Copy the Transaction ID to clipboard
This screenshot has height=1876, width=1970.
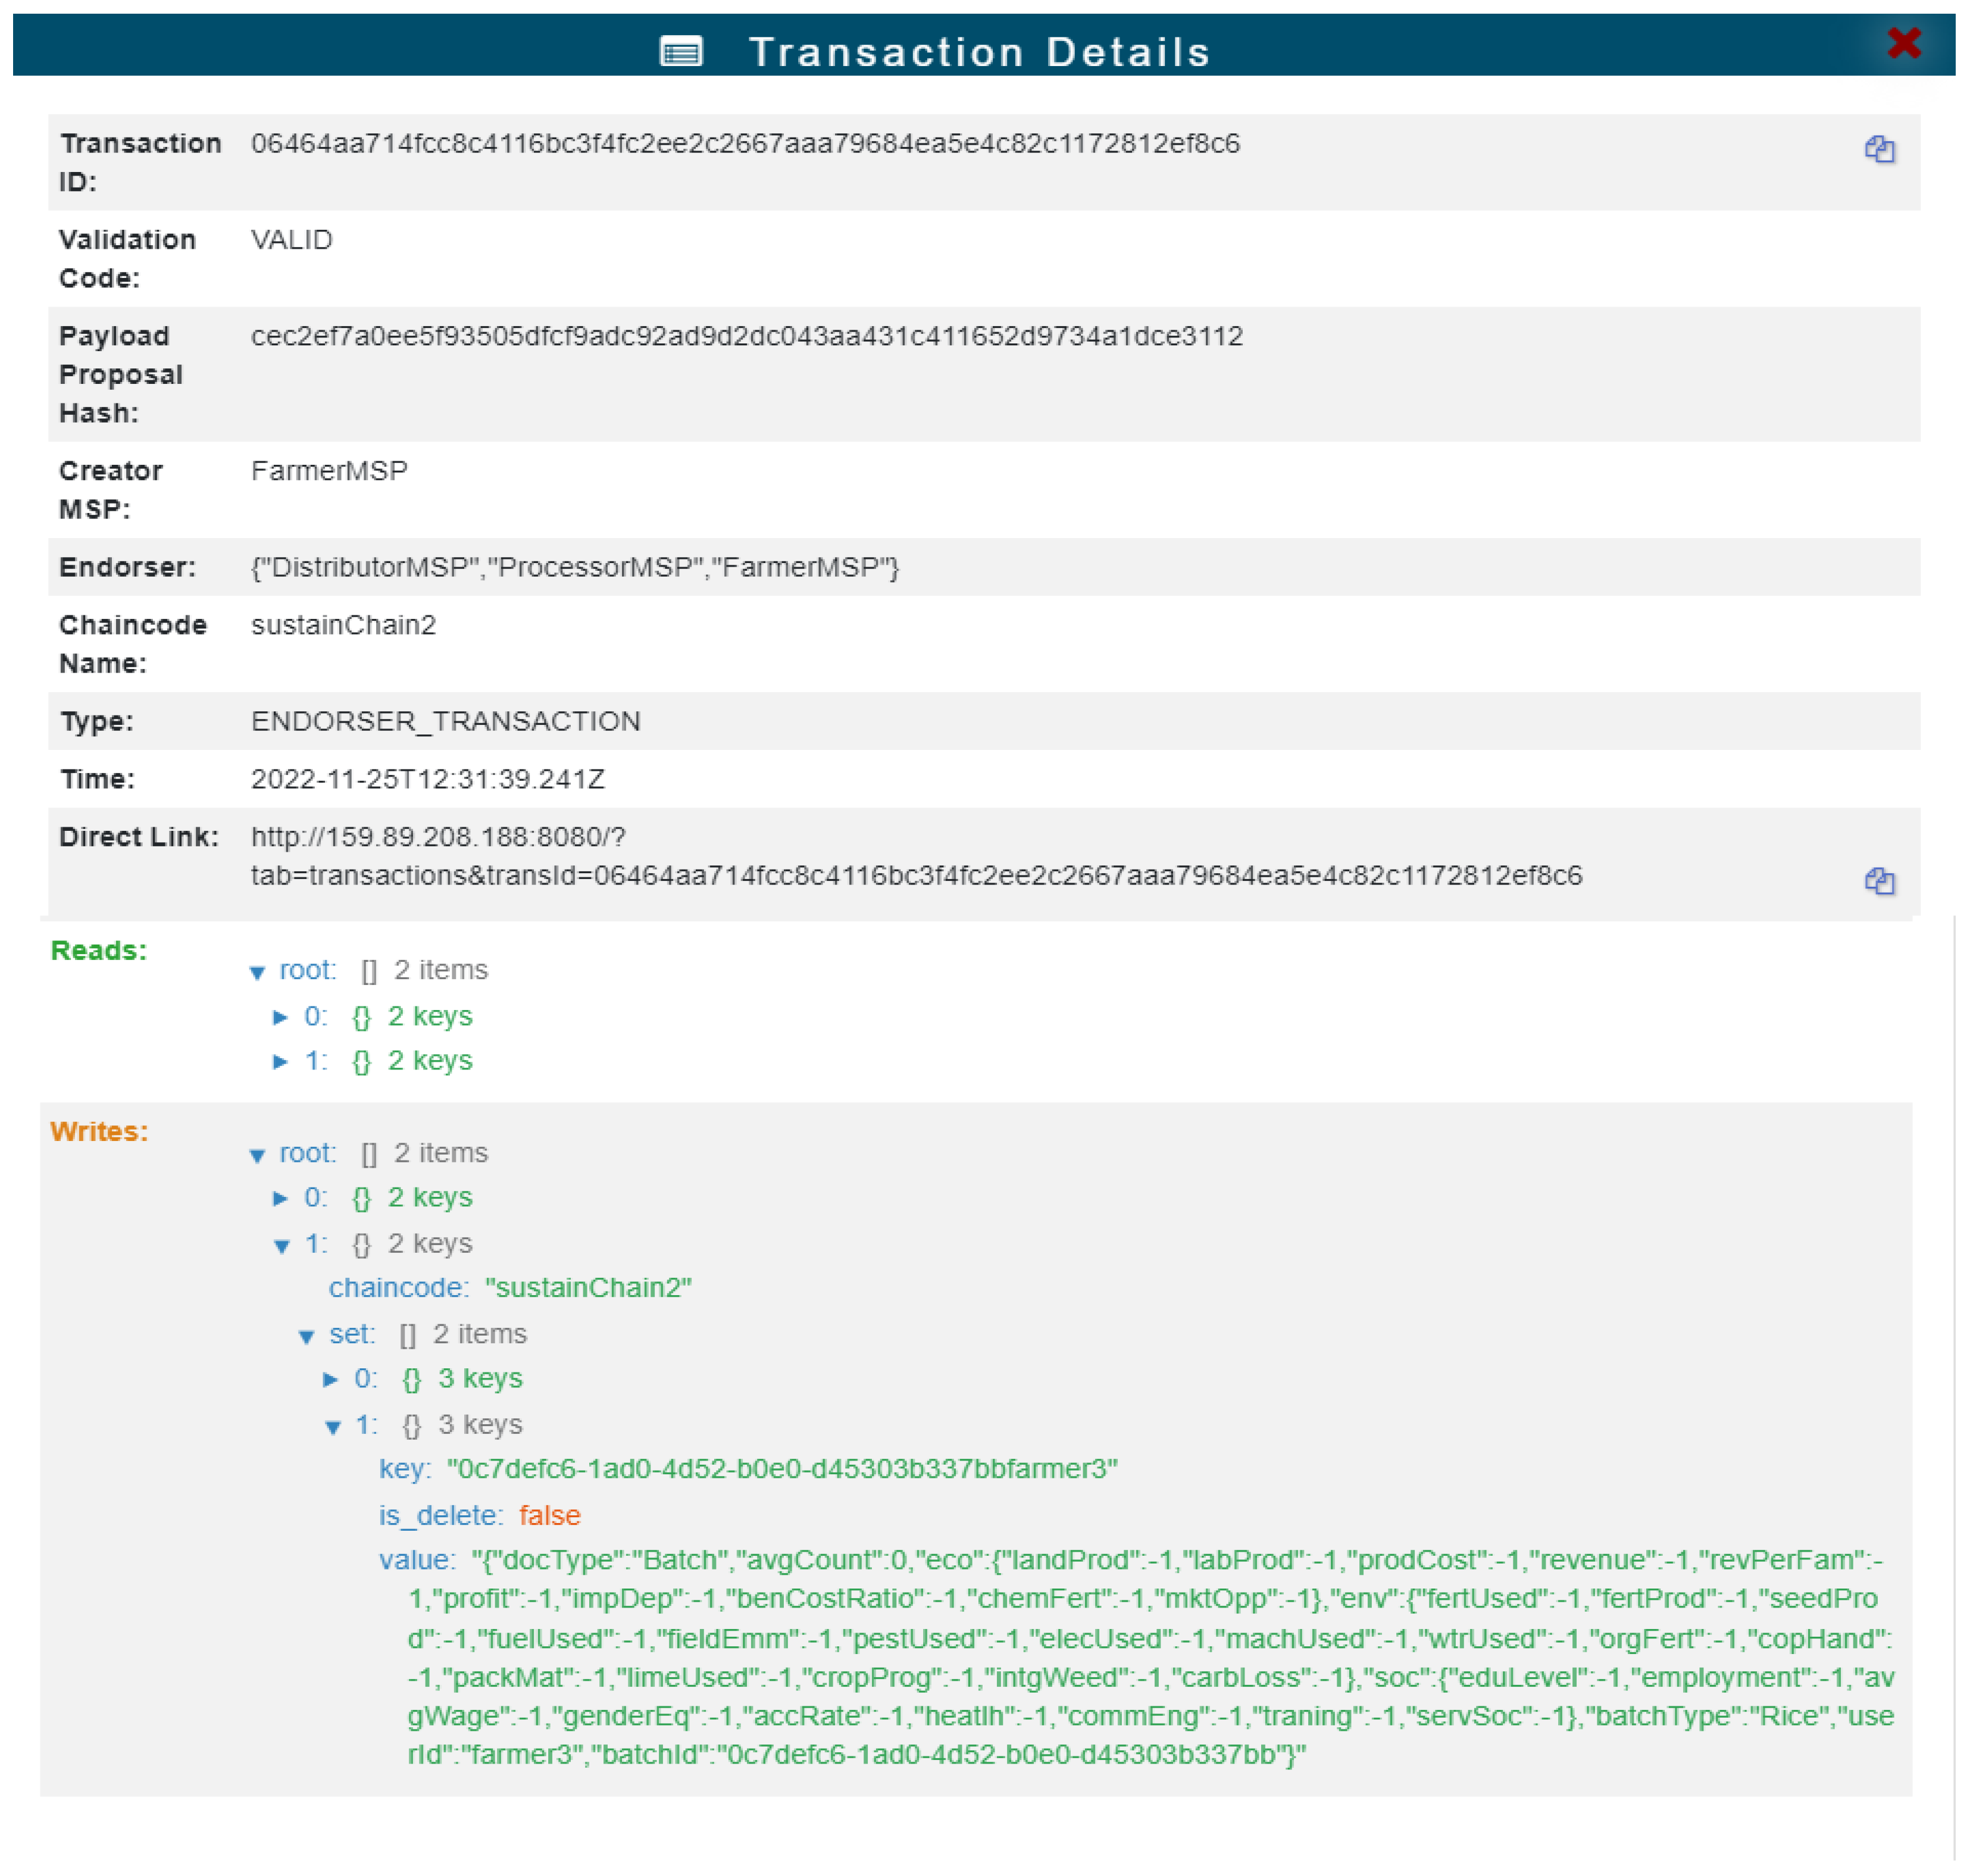(1878, 149)
